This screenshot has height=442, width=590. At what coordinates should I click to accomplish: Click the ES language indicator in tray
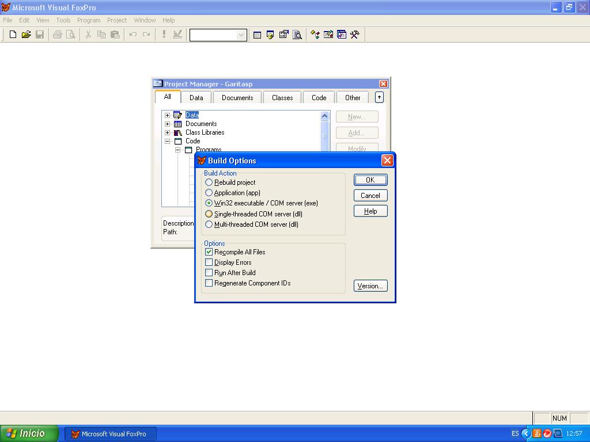[515, 434]
